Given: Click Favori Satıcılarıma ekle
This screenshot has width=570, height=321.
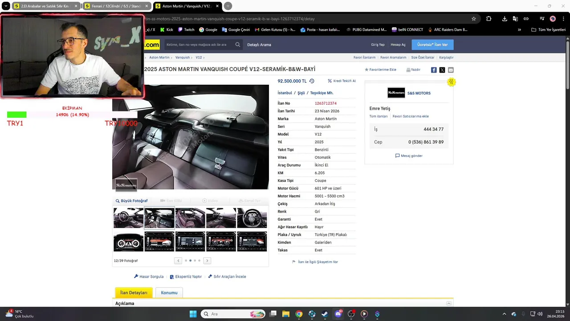Looking at the screenshot, I should (411, 116).
